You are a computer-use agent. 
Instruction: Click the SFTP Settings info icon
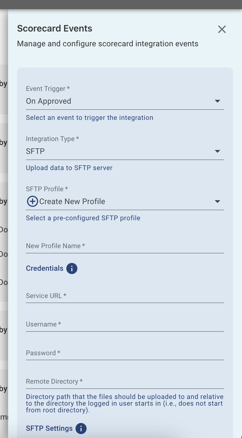(81, 429)
